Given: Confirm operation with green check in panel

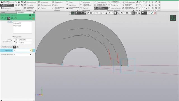Looking at the screenshot, I should tap(30, 19).
